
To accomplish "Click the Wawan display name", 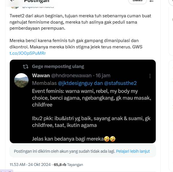I will [x=41, y=75].
